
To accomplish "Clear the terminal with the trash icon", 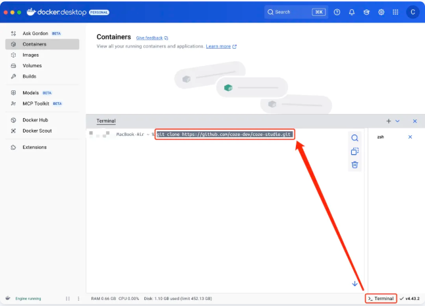I will (x=354, y=165).
